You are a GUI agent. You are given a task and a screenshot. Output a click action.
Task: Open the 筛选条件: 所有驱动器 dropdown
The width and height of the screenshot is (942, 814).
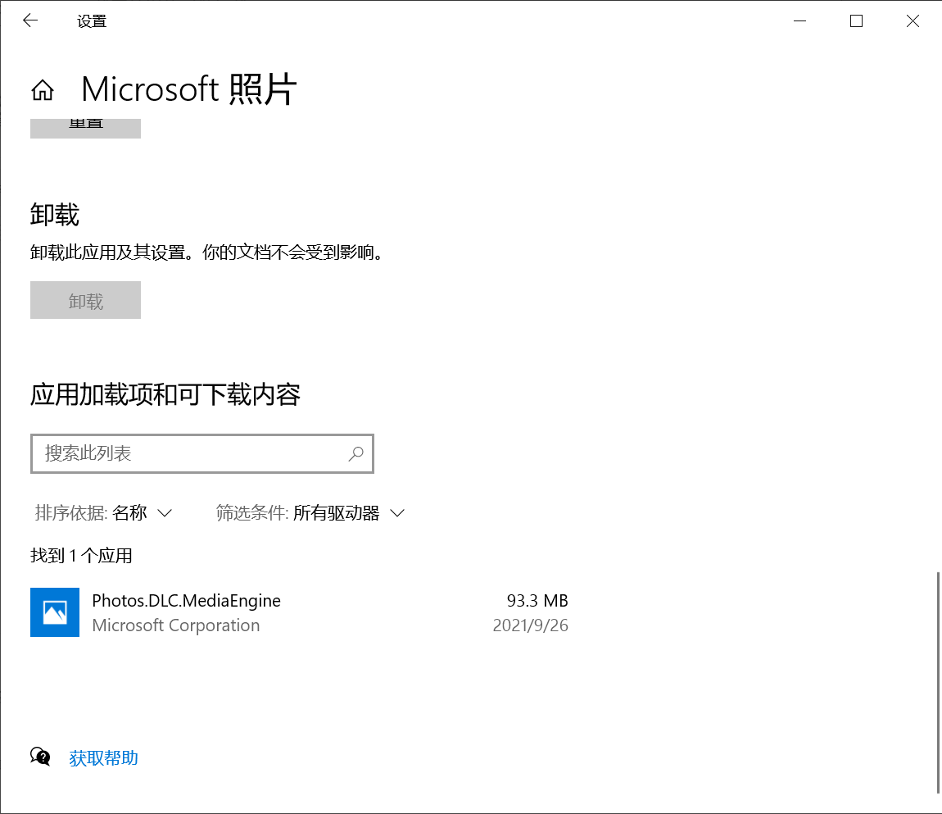coord(310,513)
